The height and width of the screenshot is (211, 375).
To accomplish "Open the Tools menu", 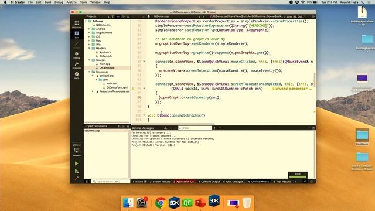I will click(x=83, y=2).
